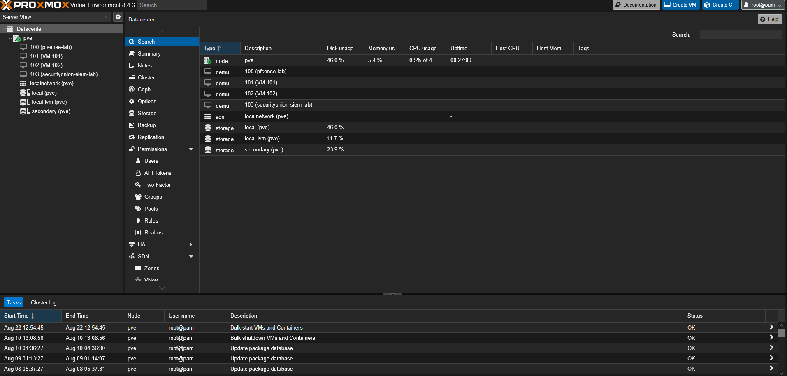Screen dimensions: 787x376
Task: Open the Replication panel
Action: coord(151,137)
